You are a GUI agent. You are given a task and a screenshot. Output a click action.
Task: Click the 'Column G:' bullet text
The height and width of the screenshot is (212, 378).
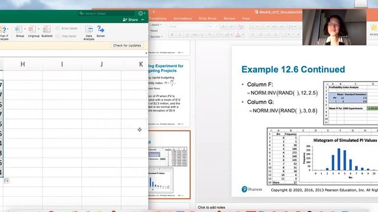point(260,102)
